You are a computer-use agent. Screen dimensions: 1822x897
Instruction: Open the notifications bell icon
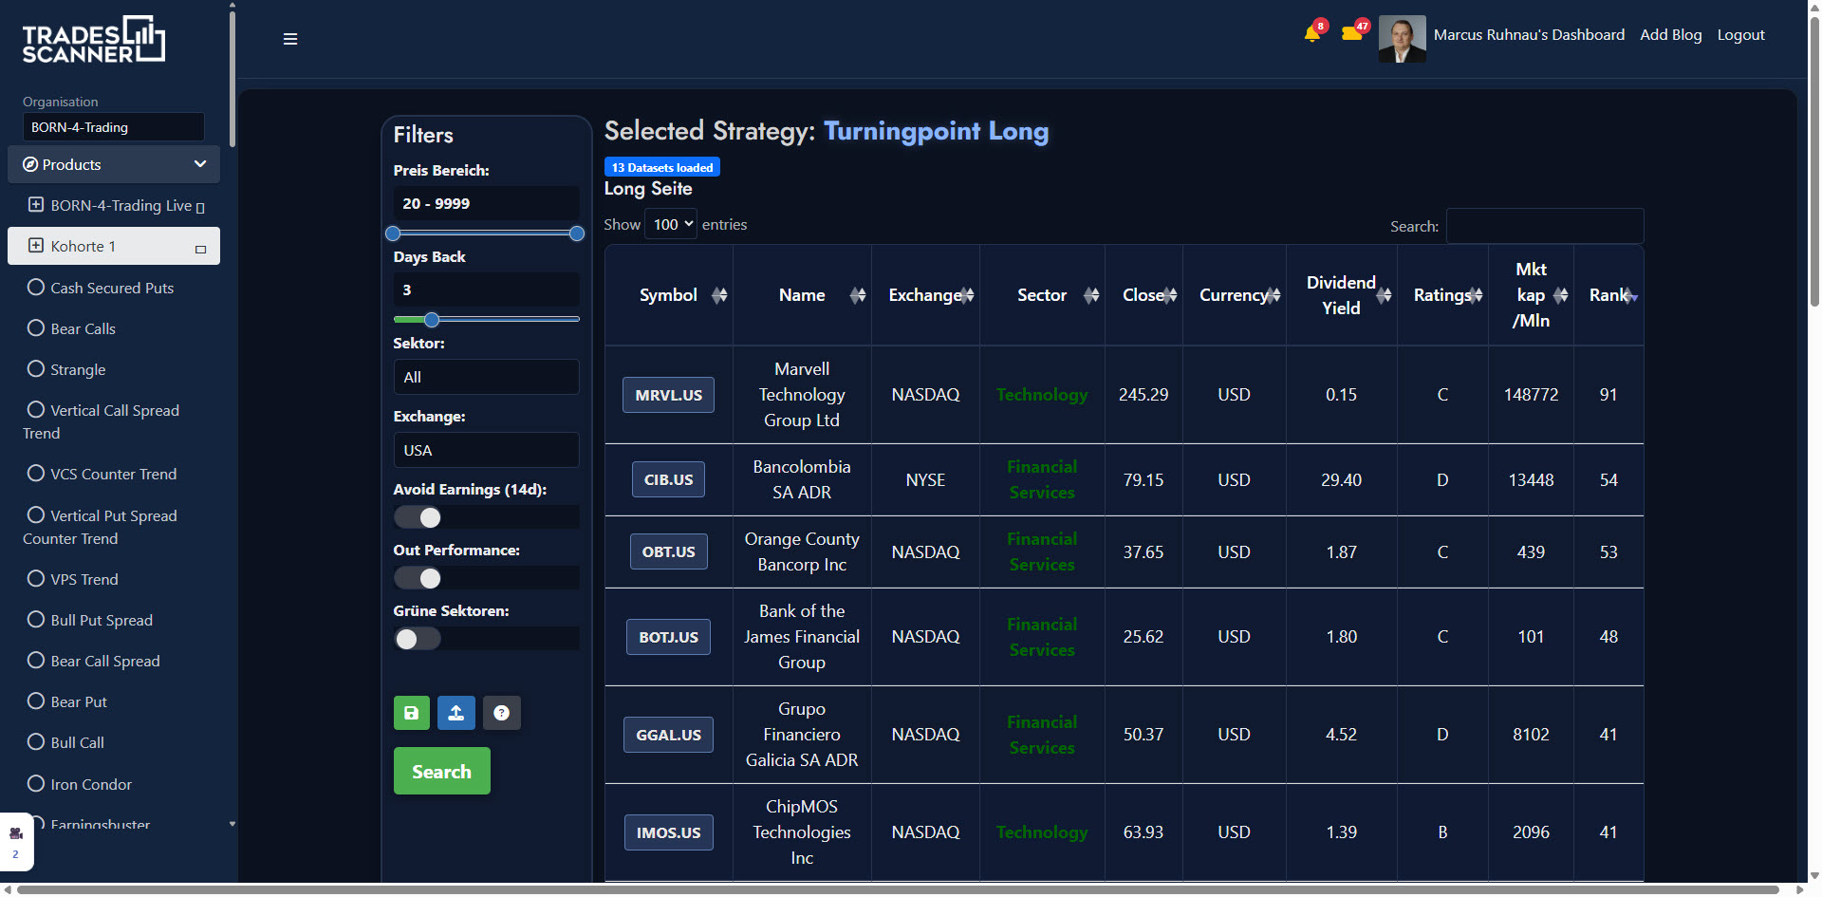(1311, 34)
